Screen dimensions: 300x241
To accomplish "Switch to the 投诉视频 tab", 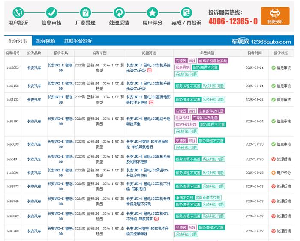I will coord(45,41).
